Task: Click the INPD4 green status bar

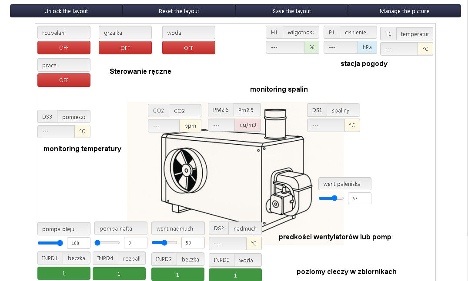Action: (x=119, y=274)
